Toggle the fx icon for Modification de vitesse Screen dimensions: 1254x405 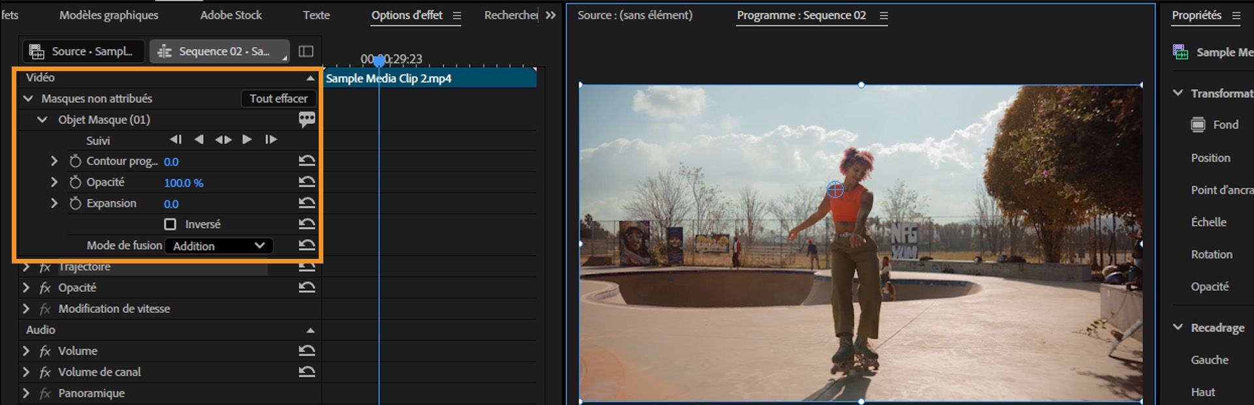45,308
